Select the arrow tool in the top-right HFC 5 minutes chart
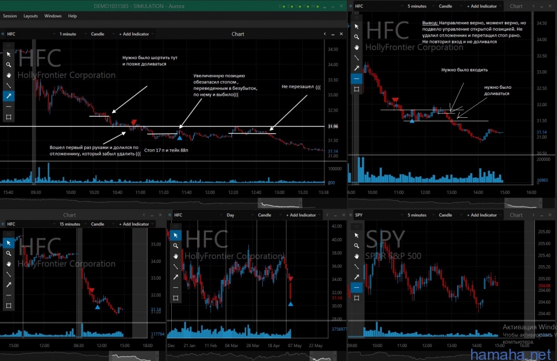 point(356,68)
